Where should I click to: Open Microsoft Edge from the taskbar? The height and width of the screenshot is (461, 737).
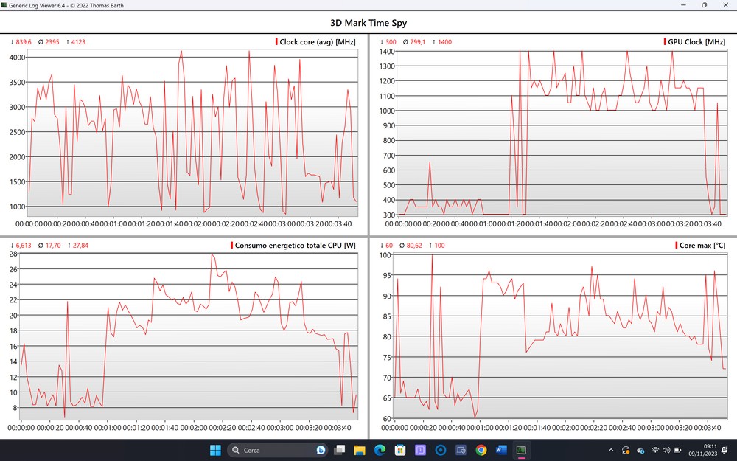380,450
